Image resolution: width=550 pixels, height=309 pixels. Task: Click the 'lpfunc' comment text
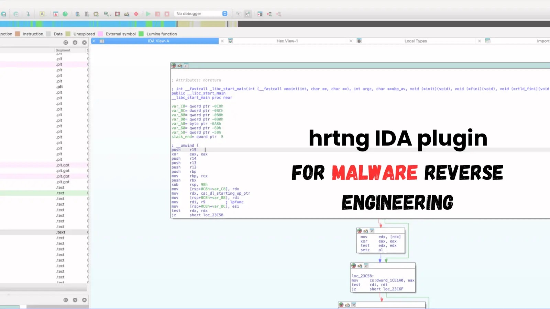tap(236, 202)
